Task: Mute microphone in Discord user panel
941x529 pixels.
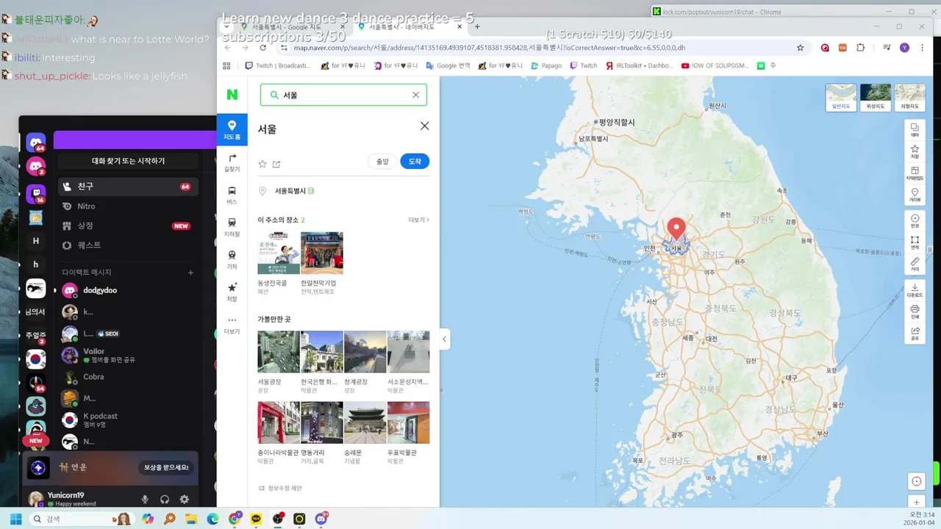Action: 145,499
